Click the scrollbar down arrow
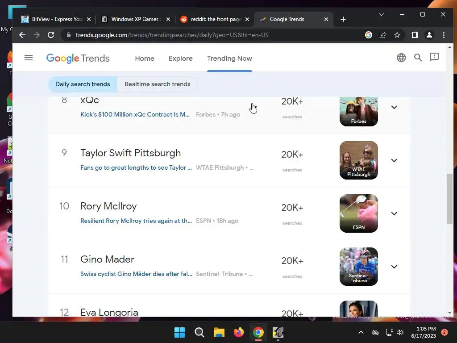Image resolution: width=457 pixels, height=343 pixels. pyautogui.click(x=449, y=313)
